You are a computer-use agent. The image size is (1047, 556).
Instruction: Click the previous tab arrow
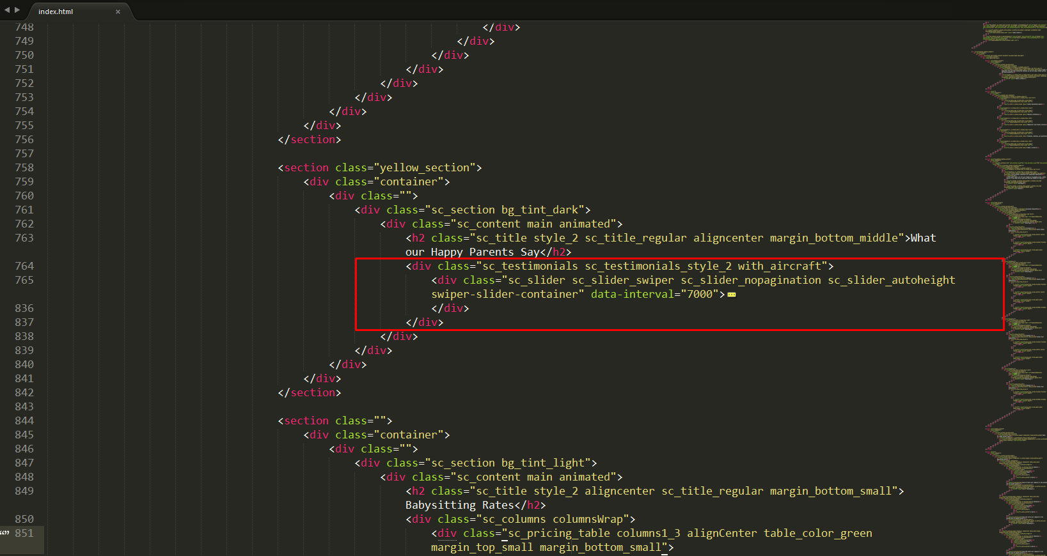click(x=7, y=10)
